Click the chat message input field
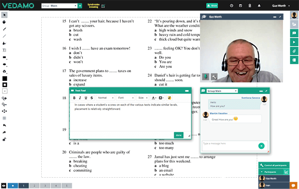Viewport: 299px width, 189px height. [230, 146]
